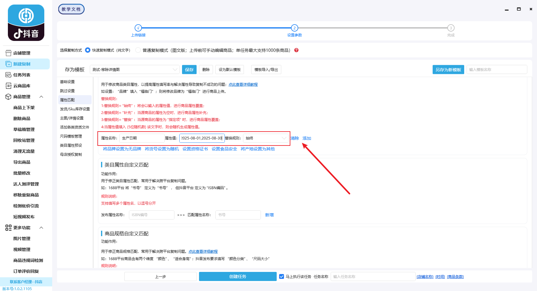Image resolution: width=537 pixels, height=291 pixels.
Task: Open 图片管理 in sidebar
Action: pyautogui.click(x=22, y=239)
